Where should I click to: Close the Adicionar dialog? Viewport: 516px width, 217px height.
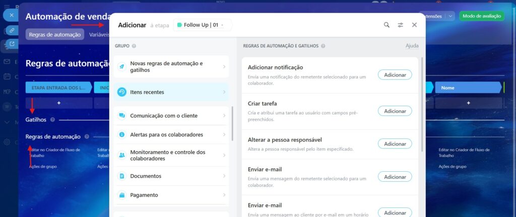click(x=414, y=25)
